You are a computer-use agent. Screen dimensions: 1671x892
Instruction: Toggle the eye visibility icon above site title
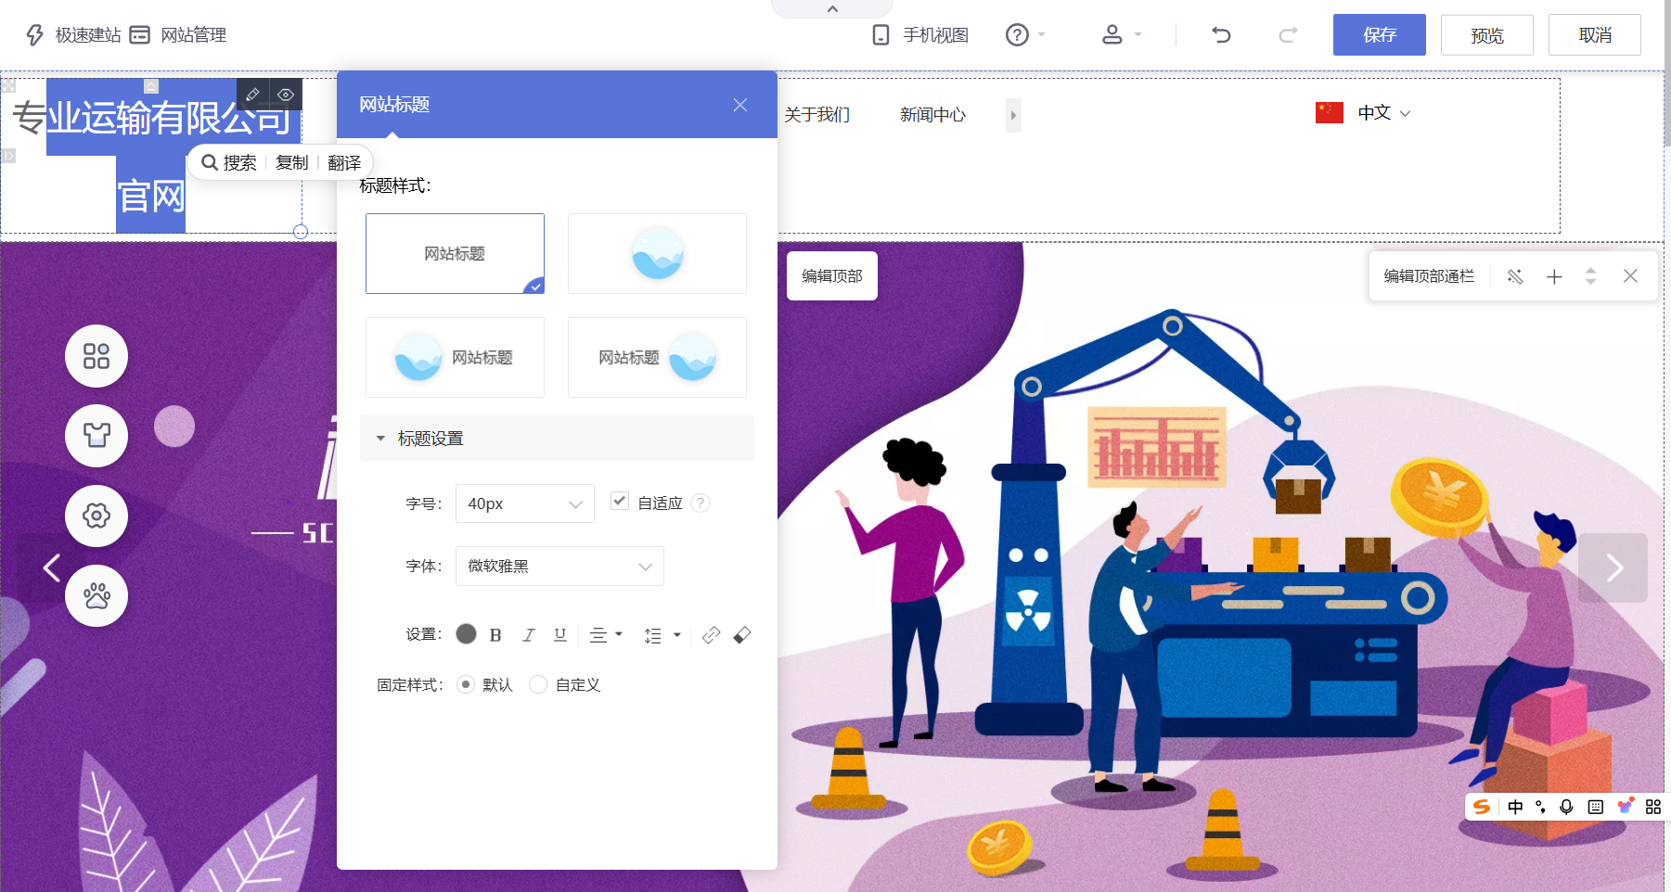[285, 94]
